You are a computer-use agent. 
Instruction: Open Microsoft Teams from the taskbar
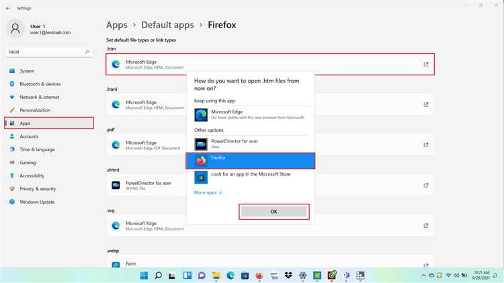[x=346, y=276]
